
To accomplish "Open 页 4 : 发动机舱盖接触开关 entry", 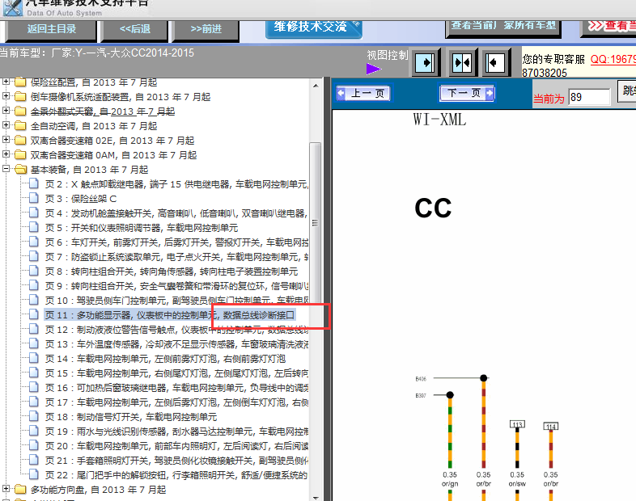I will [176, 213].
